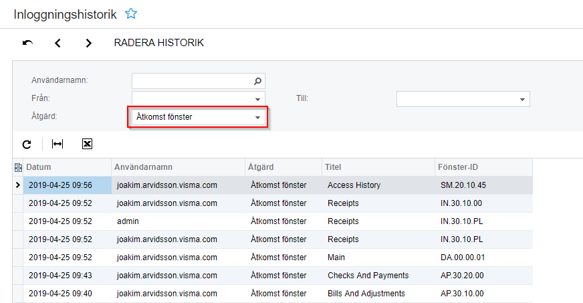Click the fit columns icon
The image size is (583, 303).
pos(57,144)
